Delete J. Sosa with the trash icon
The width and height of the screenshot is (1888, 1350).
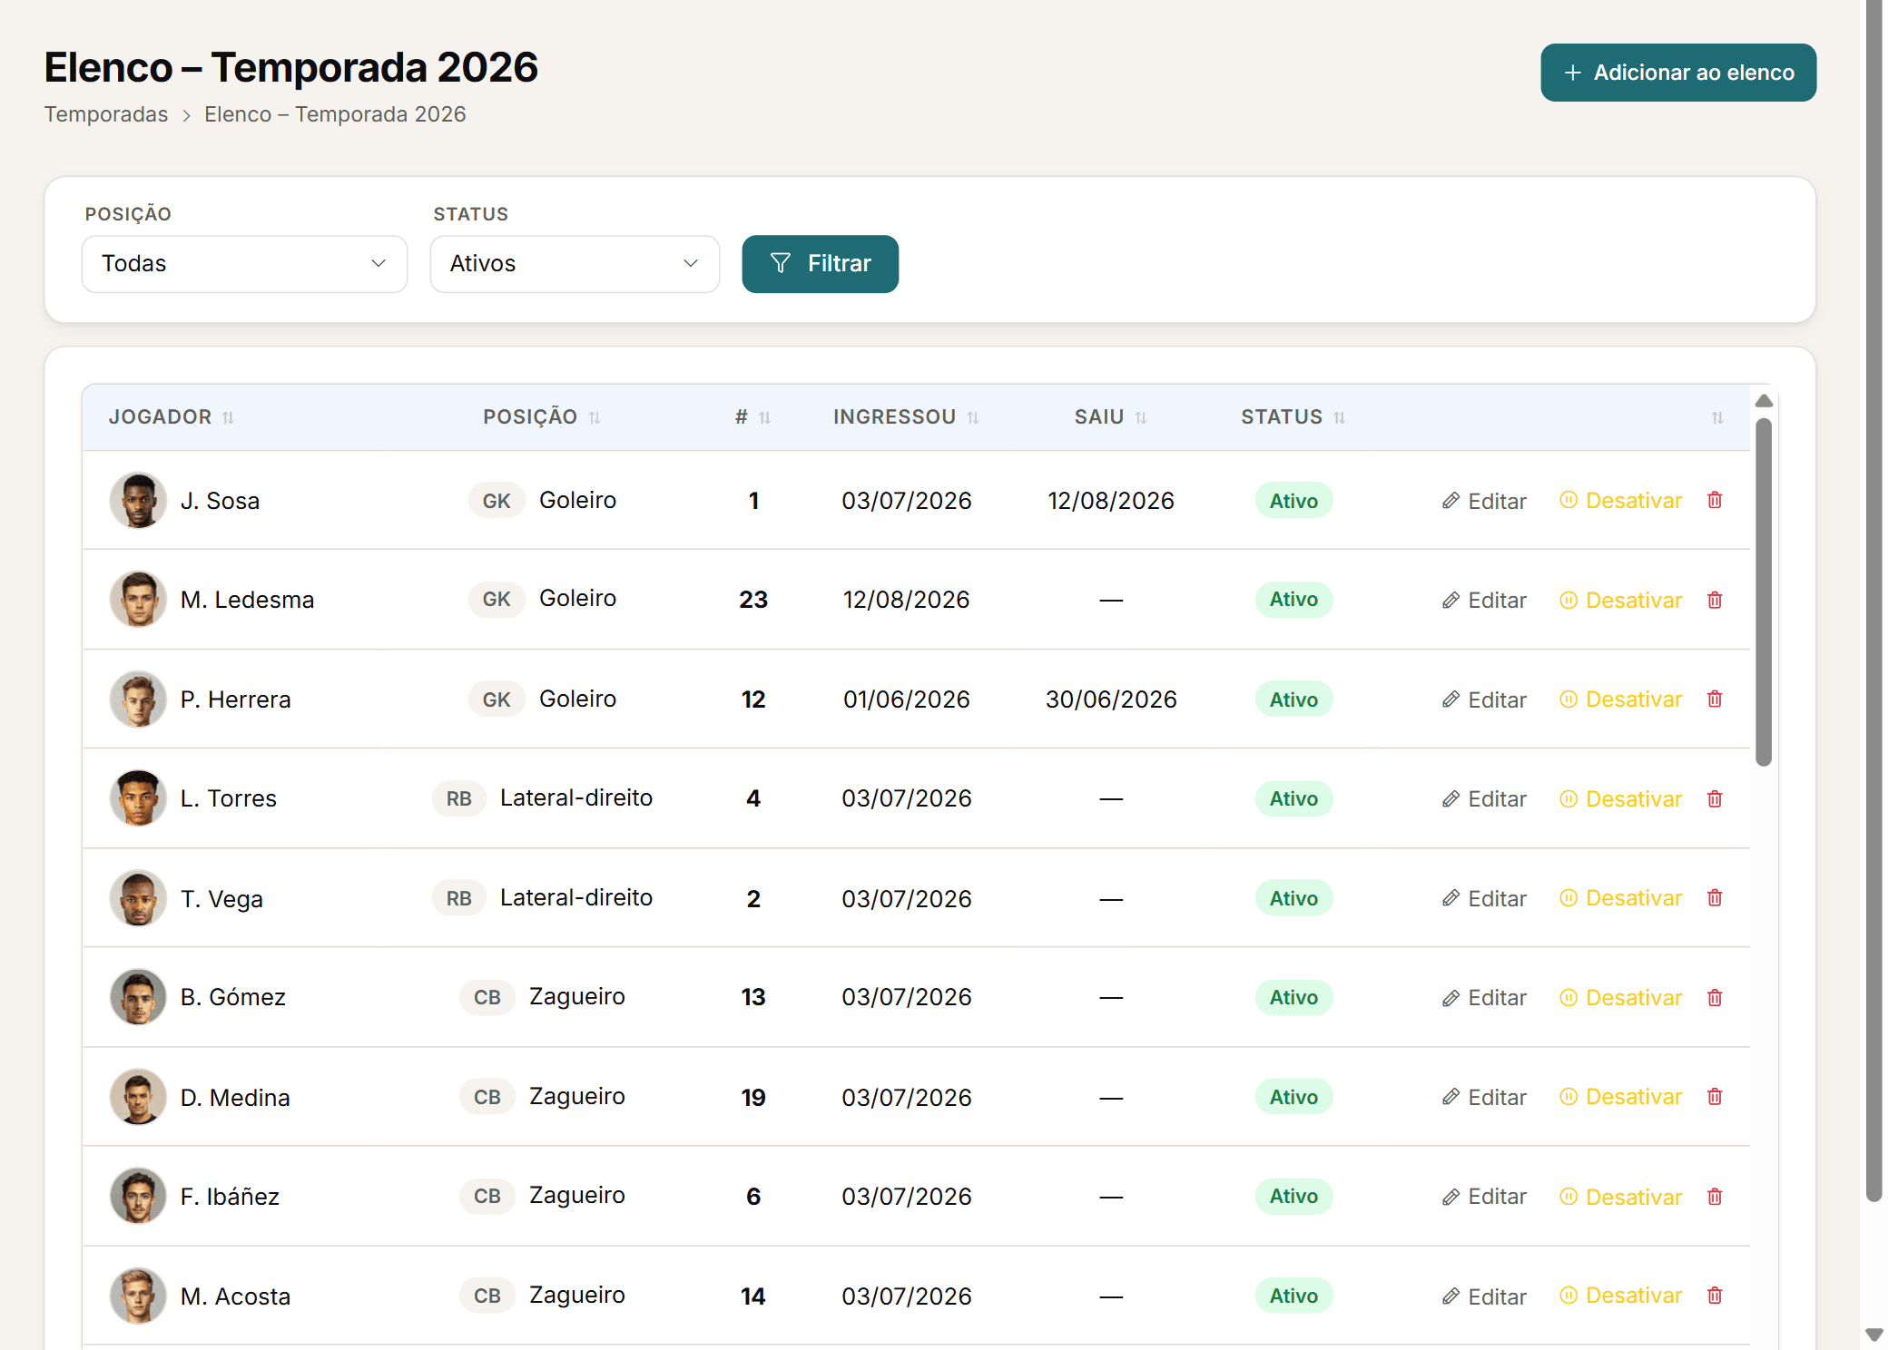tap(1715, 500)
